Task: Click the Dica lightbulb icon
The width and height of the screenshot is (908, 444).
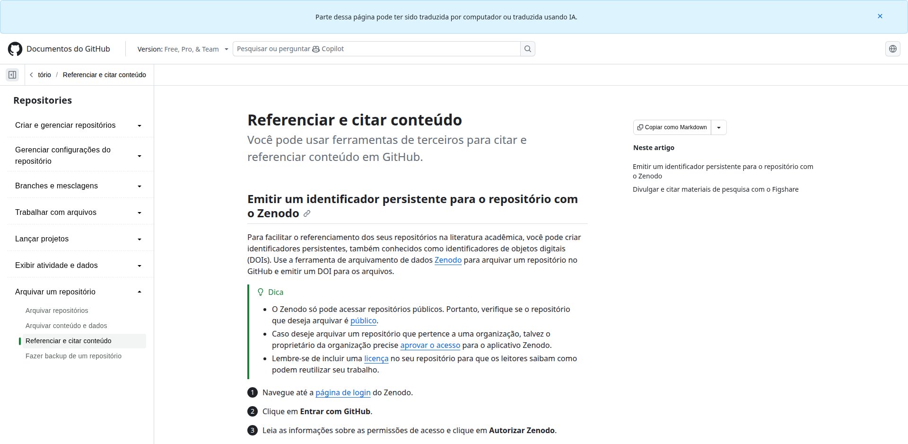Action: pos(260,292)
